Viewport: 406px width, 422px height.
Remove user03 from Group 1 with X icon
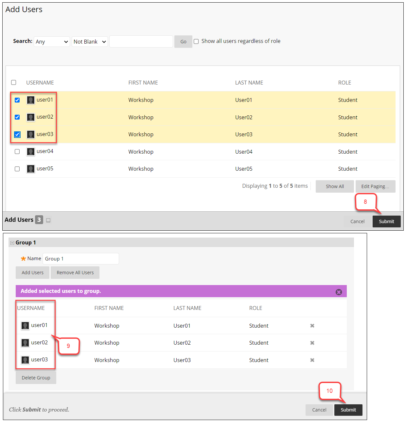(312, 360)
